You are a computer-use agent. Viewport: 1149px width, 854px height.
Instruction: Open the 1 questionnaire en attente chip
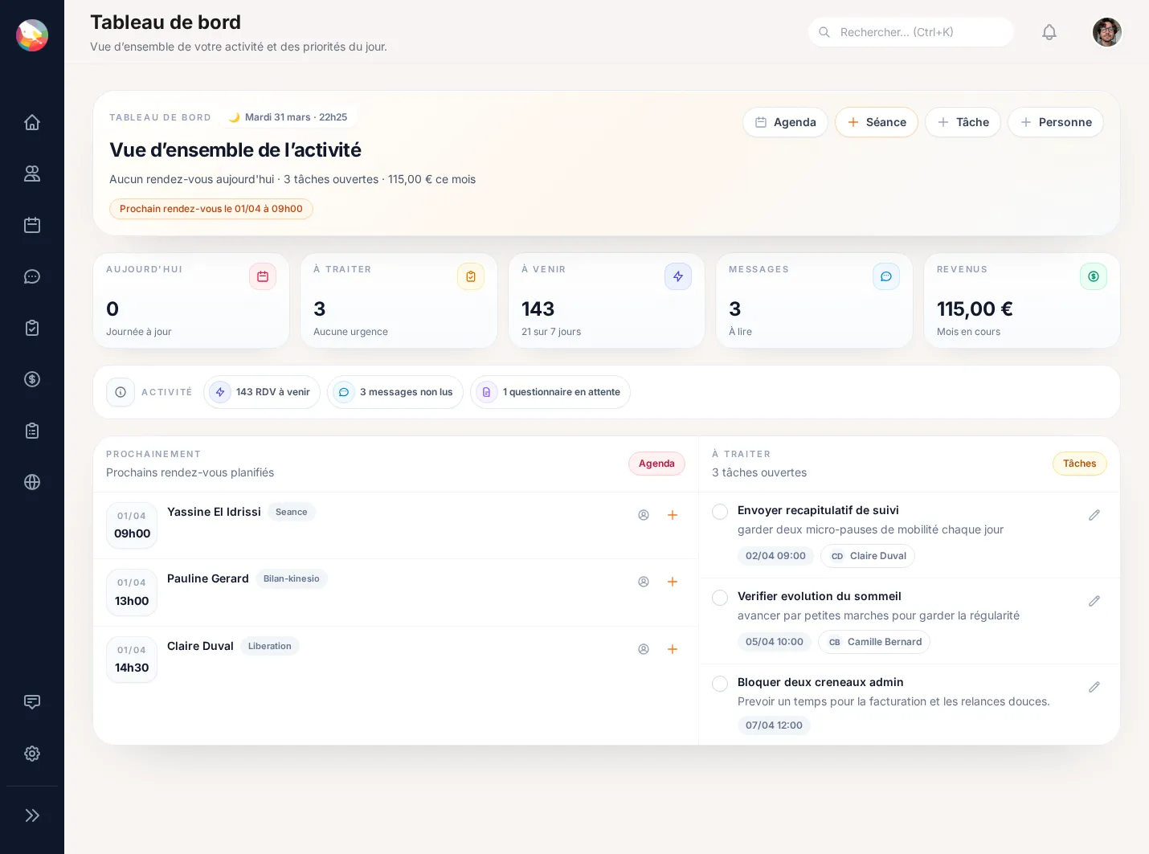[550, 392]
